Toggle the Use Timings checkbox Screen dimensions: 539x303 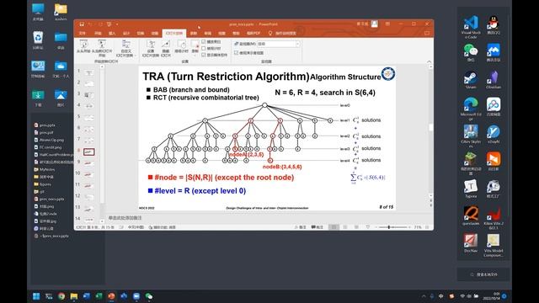point(204,49)
